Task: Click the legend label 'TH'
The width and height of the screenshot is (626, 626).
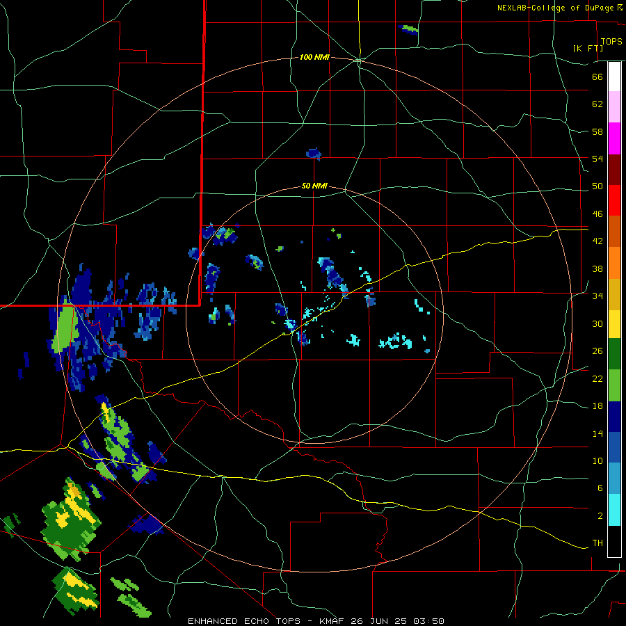Action: (597, 543)
